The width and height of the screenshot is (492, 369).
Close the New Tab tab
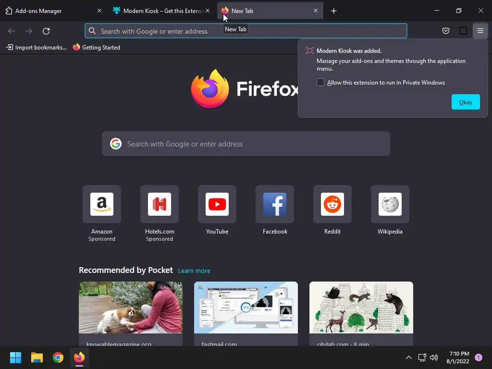coord(316,11)
